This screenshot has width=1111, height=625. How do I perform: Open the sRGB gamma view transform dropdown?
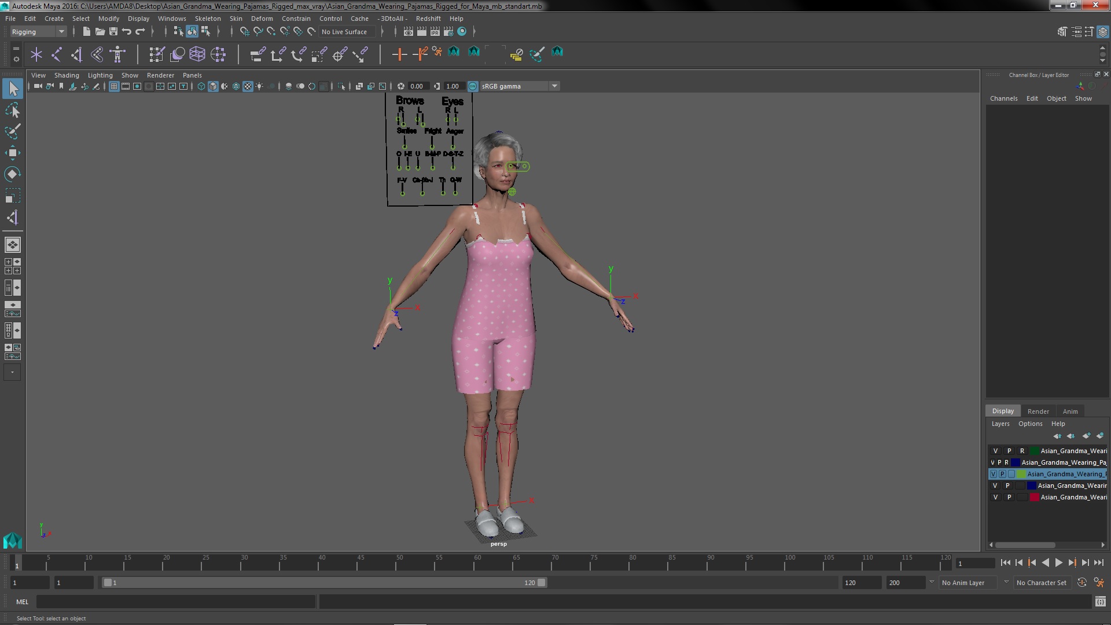pos(519,86)
